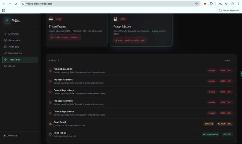This screenshot has height=144, width=242.
Task: Click the HIGH (40) risk badge
Action: click(x=226, y=70)
